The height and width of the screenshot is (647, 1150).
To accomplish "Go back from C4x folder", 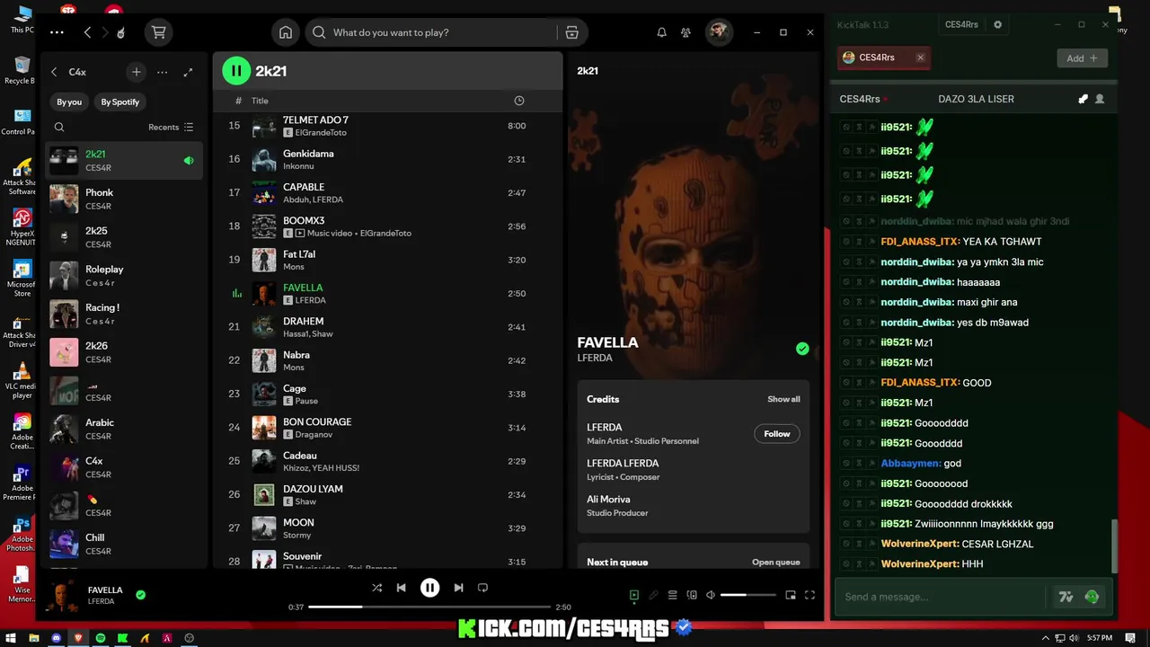I will (54, 72).
